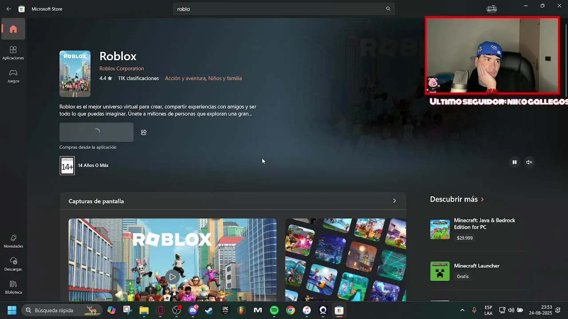The image size is (568, 319).
Task: Open Spotify from the taskbar
Action: click(x=274, y=310)
